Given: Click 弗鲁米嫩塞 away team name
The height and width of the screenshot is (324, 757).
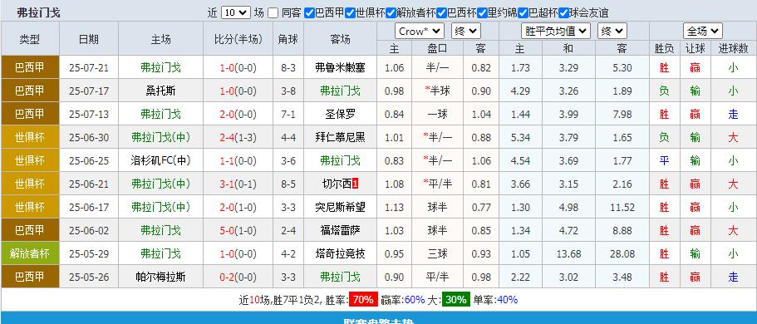Looking at the screenshot, I should point(340,67).
